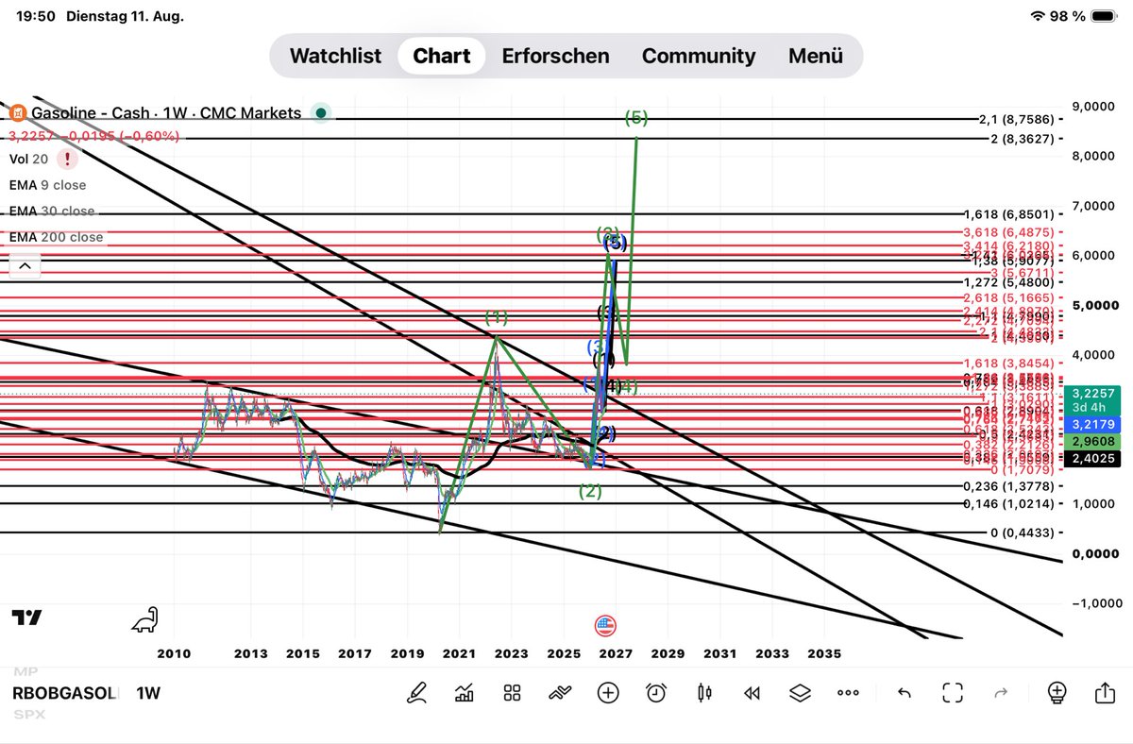Tap the compare symbols wavy-lines icon

[x=560, y=693]
